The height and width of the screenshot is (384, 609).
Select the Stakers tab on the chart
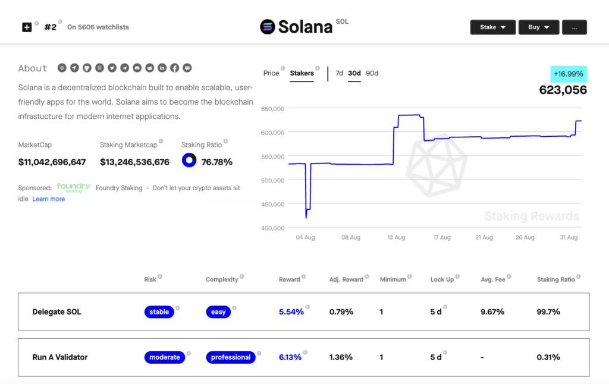coord(300,73)
